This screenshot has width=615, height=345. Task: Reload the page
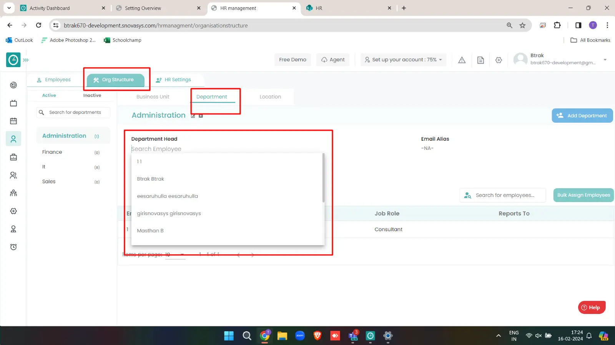(38, 25)
